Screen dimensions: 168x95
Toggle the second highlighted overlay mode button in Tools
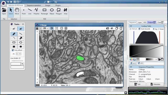coord(21,29)
